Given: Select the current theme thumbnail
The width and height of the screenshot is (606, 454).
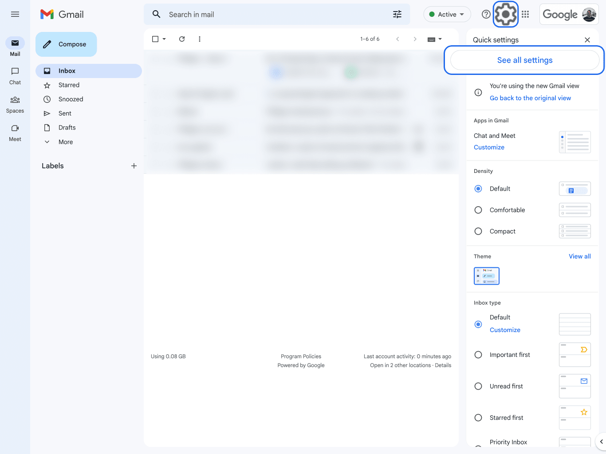Looking at the screenshot, I should pos(487,276).
